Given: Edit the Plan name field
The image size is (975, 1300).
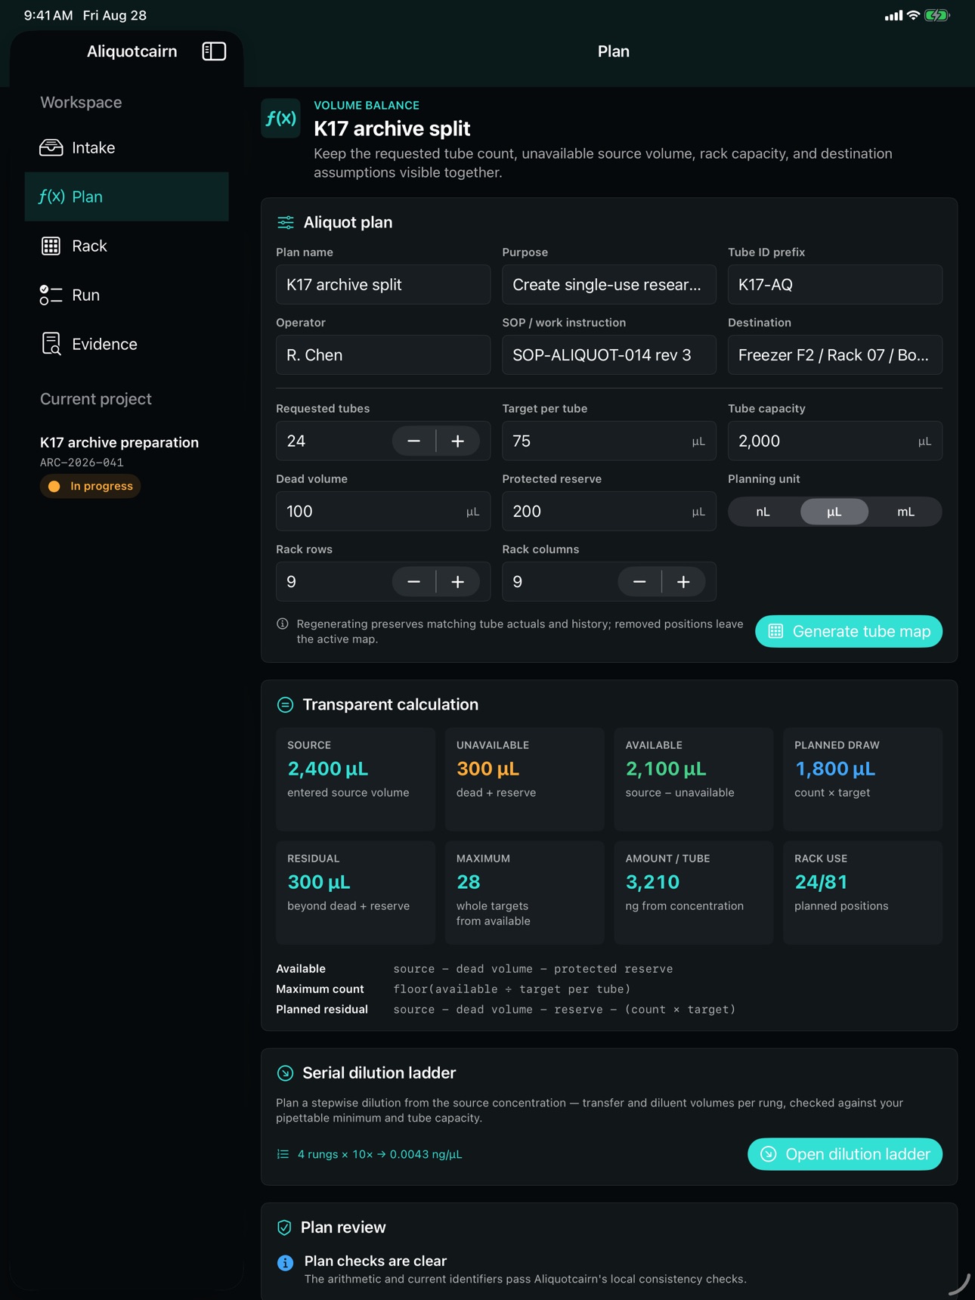Looking at the screenshot, I should pos(383,284).
